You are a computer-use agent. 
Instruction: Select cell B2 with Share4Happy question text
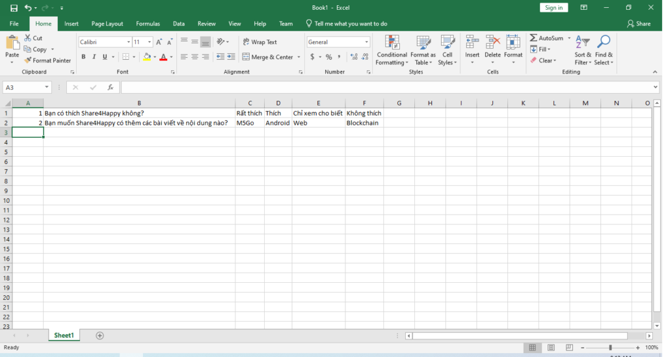point(139,122)
